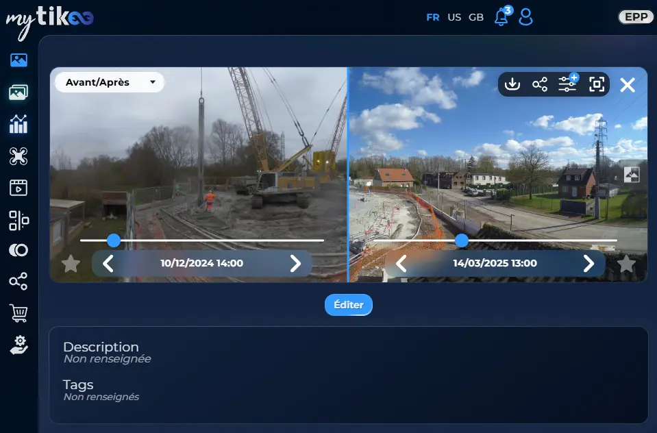Open the services hand-gear sidebar icon
The height and width of the screenshot is (433, 657).
(x=19, y=345)
